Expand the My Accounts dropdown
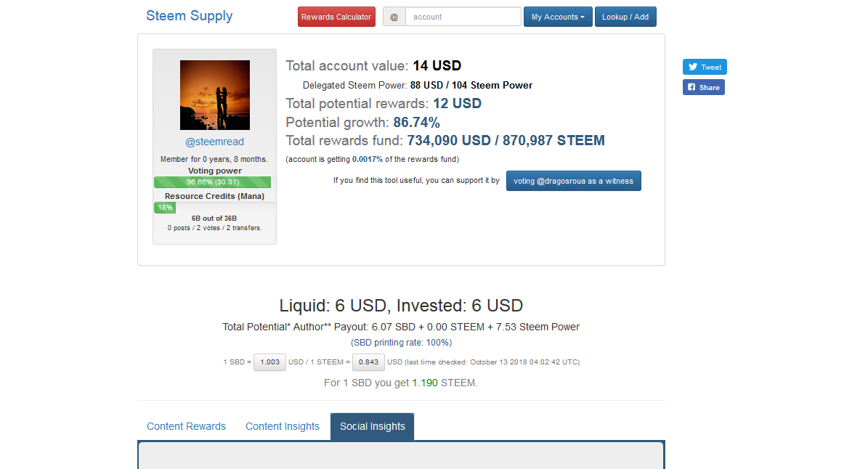 click(x=558, y=17)
